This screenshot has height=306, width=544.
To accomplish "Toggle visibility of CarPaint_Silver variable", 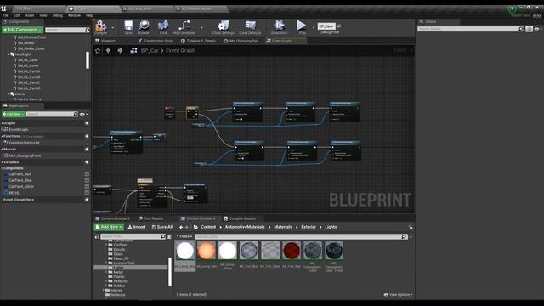I will tap(87, 187).
